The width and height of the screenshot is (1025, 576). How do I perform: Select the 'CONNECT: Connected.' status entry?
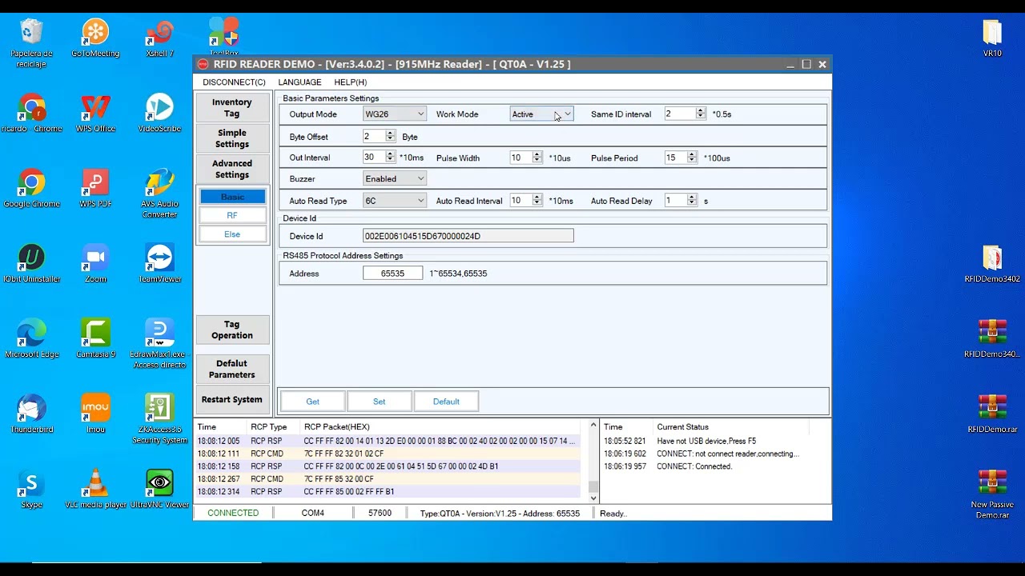[694, 466]
